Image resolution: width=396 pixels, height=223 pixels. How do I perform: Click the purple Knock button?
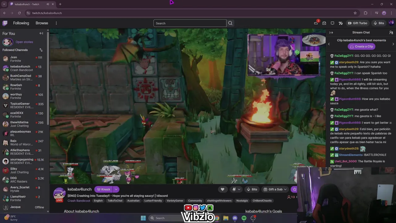pos(103,189)
